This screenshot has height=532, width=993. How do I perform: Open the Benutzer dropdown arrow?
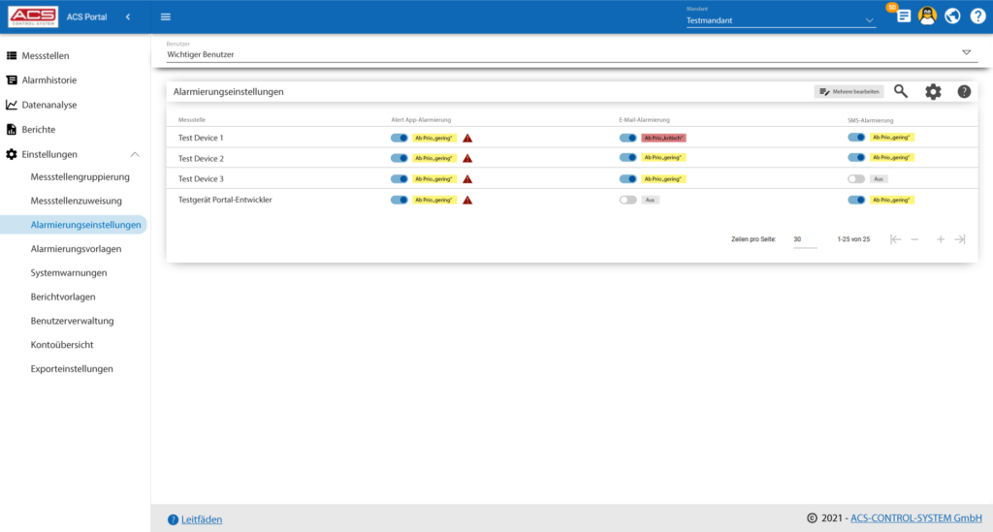pos(967,52)
